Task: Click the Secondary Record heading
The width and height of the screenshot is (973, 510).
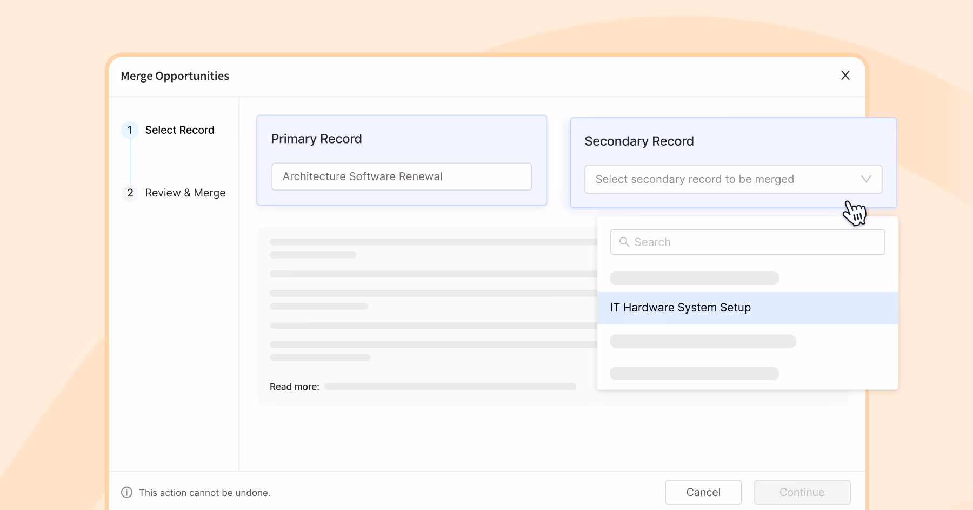Action: pyautogui.click(x=639, y=141)
